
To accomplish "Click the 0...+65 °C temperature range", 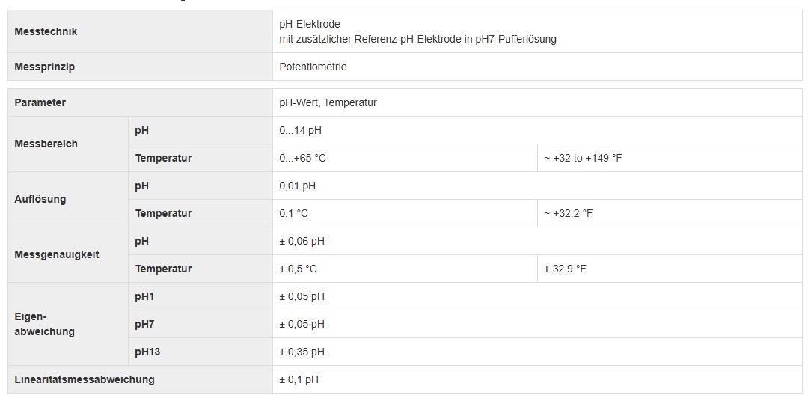I will point(302,159).
